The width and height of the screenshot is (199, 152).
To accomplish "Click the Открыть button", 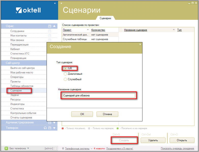I will click(182, 140).
